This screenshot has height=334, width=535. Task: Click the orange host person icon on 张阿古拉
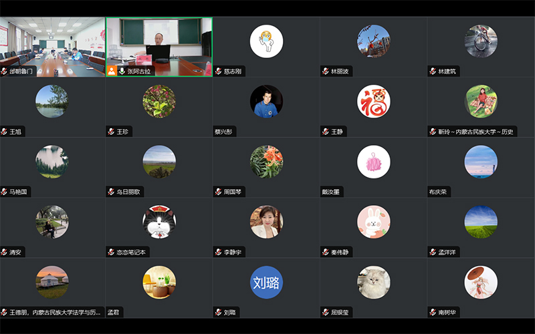coord(112,71)
